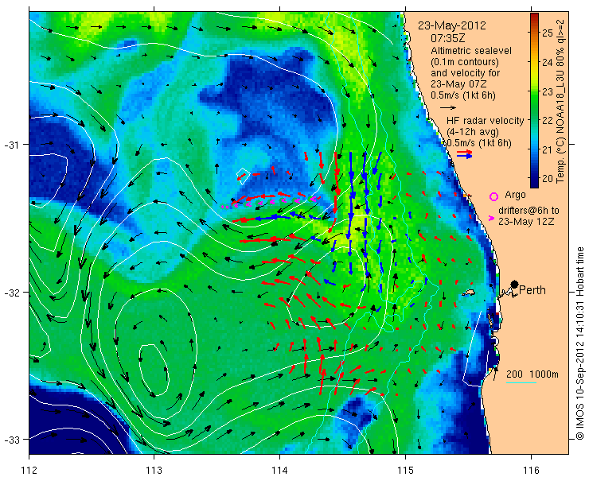Viewport: 589px width, 477px height.
Task: Click the 'drifters@6h to' legend text
Action: tap(529, 211)
